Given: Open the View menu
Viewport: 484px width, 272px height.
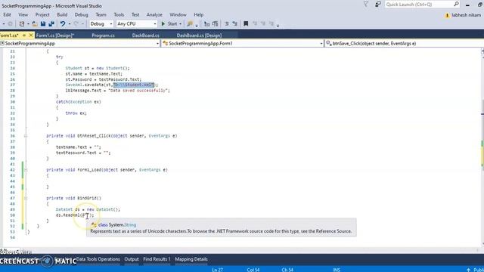Looking at the screenshot, I should pyautogui.click(x=23, y=14).
